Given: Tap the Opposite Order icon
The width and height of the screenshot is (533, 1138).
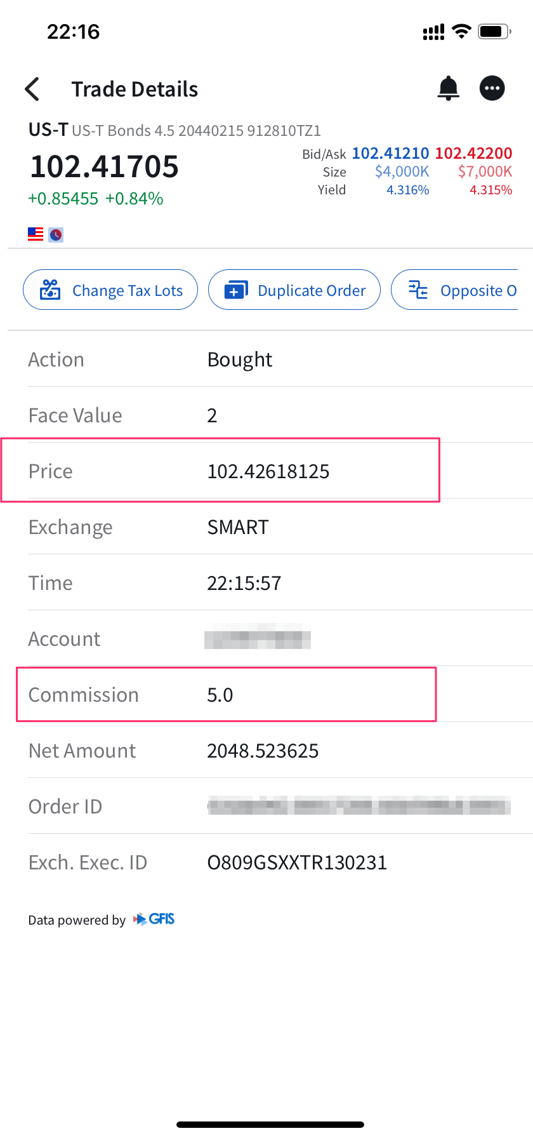Looking at the screenshot, I should tap(418, 290).
